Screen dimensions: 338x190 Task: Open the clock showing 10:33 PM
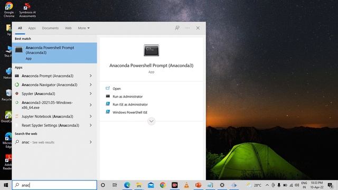coord(317,185)
